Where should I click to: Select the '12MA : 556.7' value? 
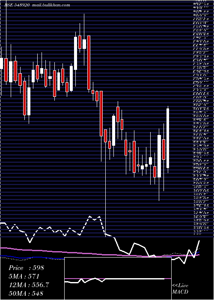pyautogui.click(x=29, y=285)
